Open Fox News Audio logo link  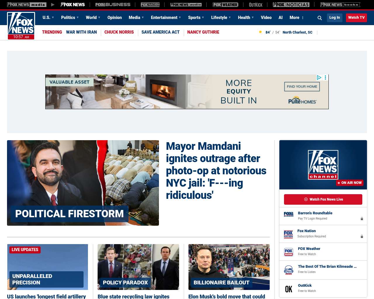point(186,5)
